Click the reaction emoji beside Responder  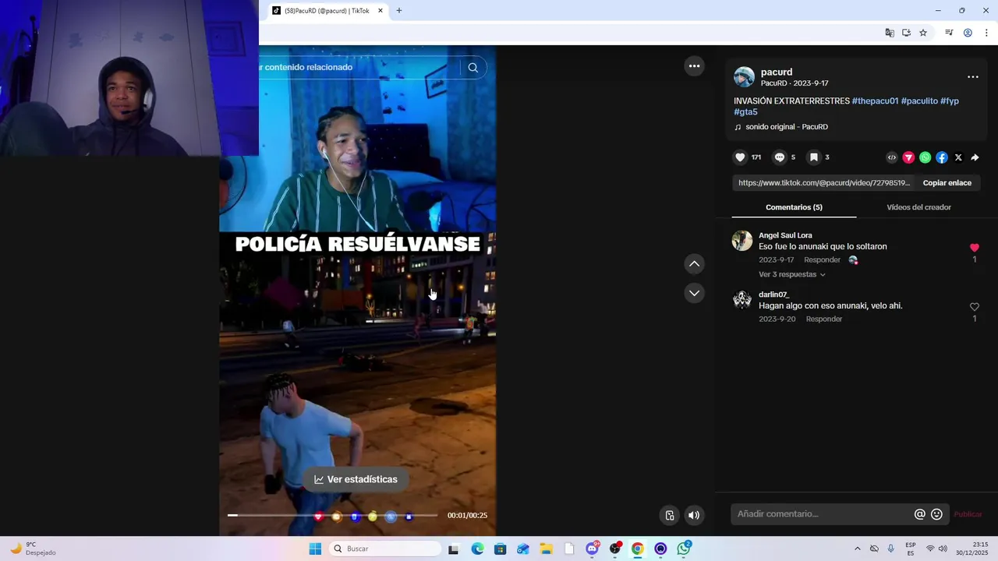click(x=853, y=260)
